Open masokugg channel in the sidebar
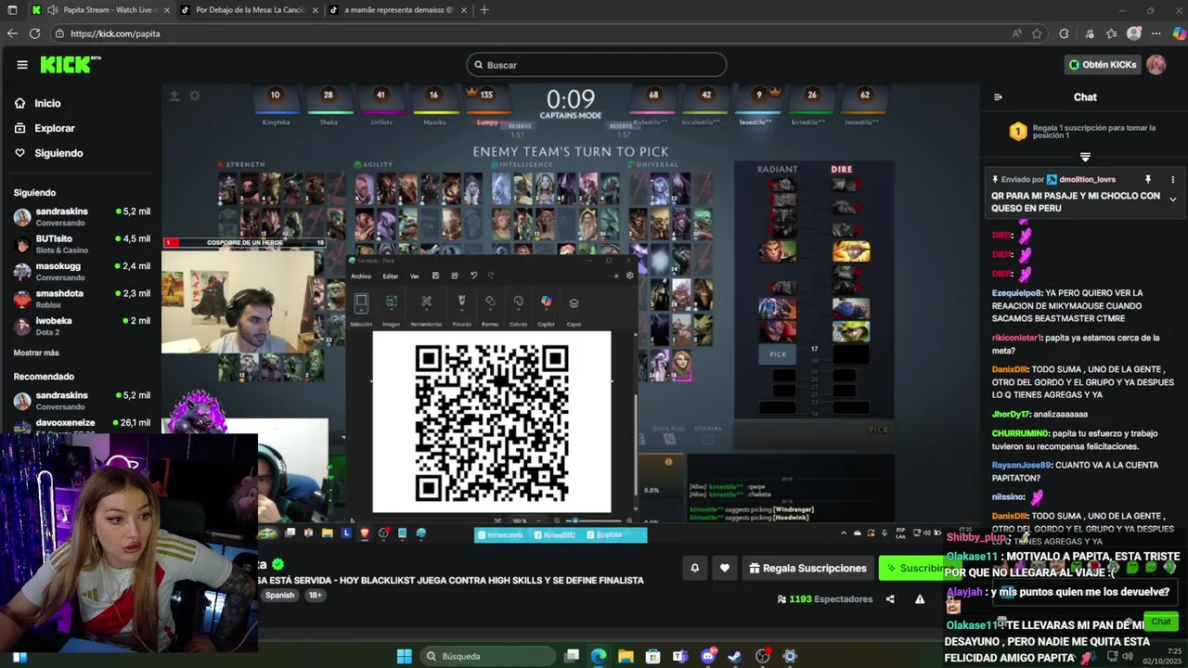 (82, 271)
